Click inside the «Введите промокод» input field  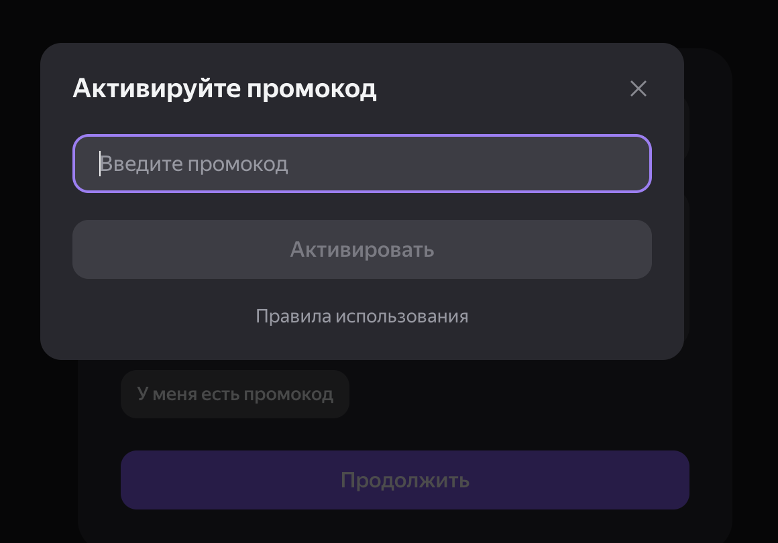[362, 164]
